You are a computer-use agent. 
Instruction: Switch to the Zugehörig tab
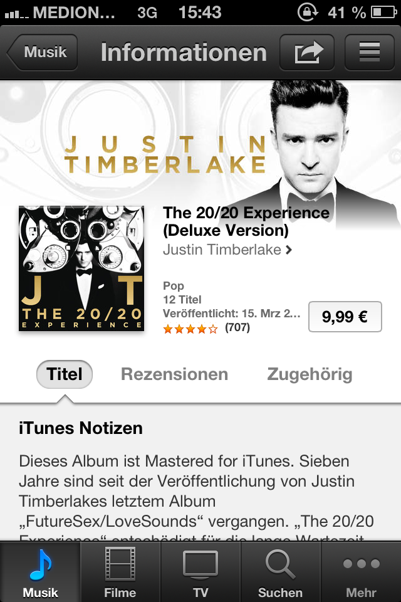[x=310, y=374]
